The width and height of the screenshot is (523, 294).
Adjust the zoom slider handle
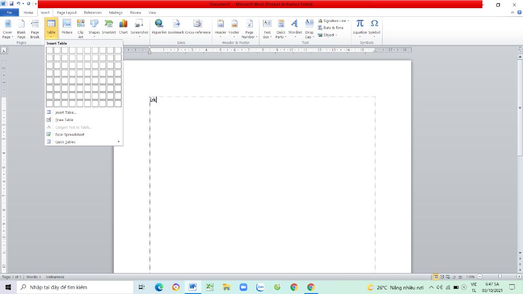(x=500, y=277)
